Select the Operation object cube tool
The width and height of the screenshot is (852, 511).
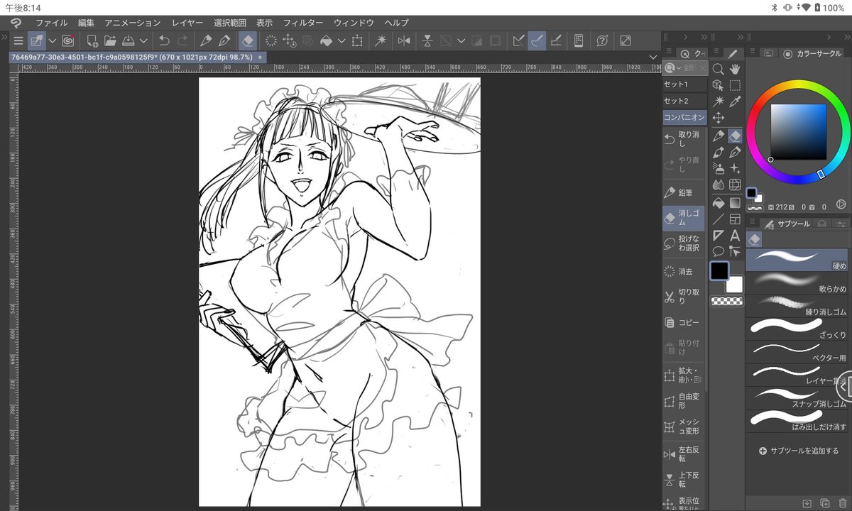pos(718,85)
